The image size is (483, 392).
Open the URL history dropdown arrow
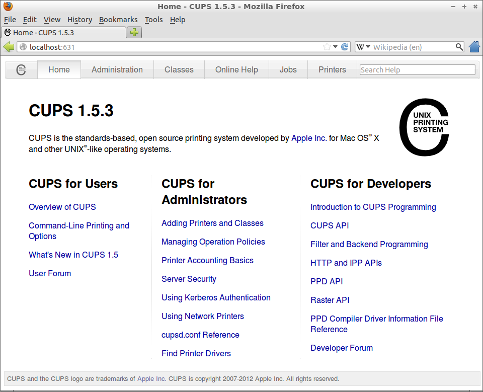pyautogui.click(x=336, y=47)
